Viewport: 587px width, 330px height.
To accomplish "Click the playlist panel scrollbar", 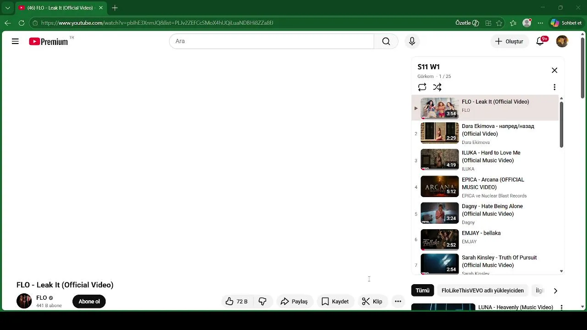I will pos(561,125).
